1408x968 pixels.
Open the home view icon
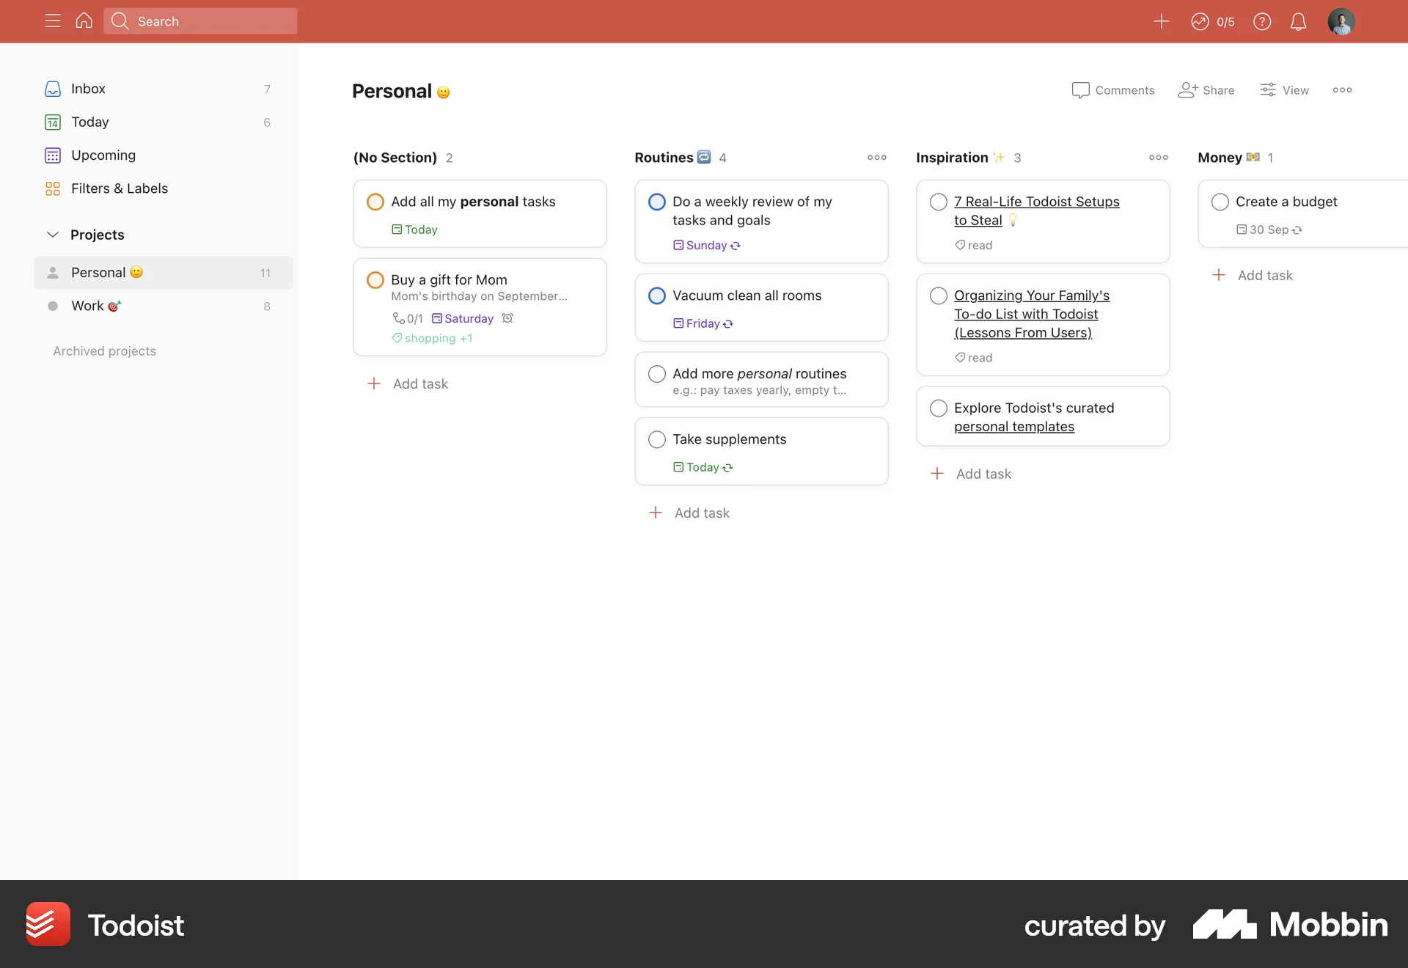click(84, 21)
